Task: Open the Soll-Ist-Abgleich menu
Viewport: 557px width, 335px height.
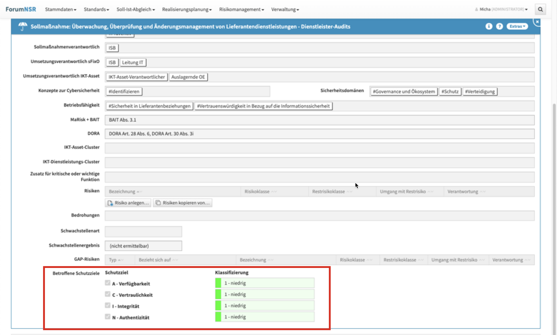Action: tap(136, 9)
